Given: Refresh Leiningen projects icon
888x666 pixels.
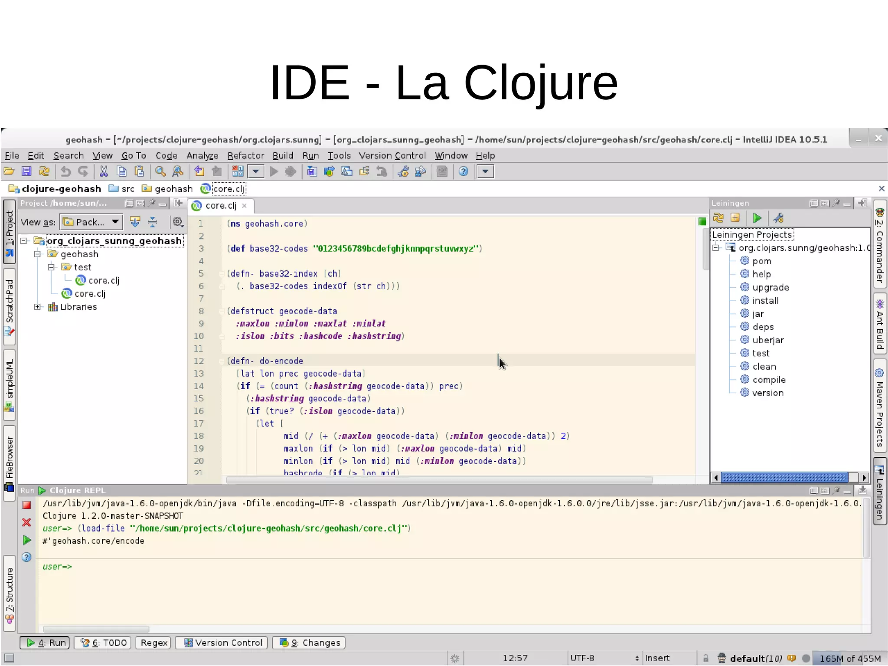Looking at the screenshot, I should (718, 218).
